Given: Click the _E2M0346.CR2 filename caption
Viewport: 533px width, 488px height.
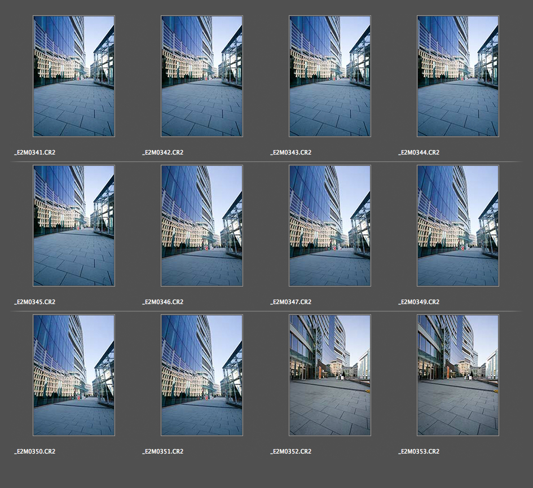Looking at the screenshot, I should [x=163, y=302].
